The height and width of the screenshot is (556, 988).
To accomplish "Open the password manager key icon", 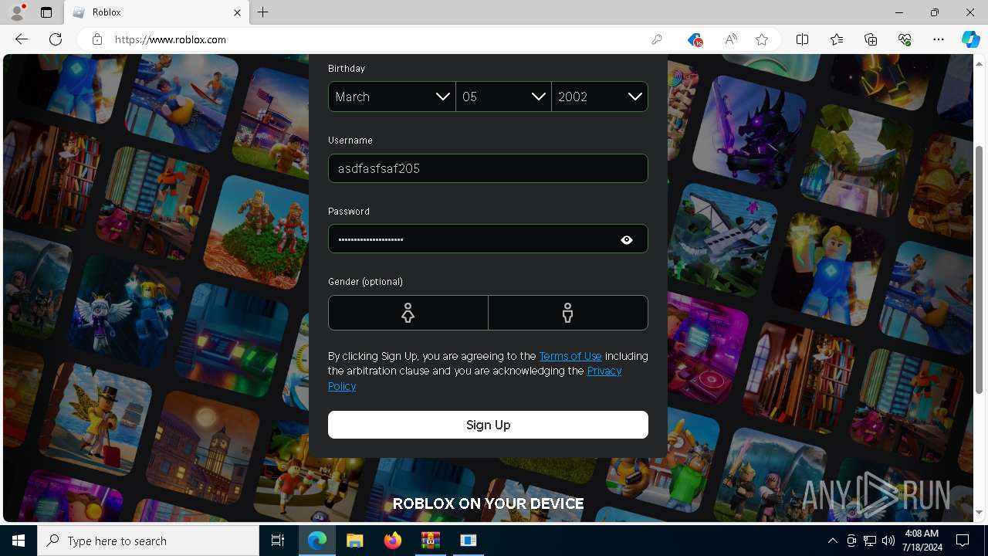I will (x=657, y=39).
